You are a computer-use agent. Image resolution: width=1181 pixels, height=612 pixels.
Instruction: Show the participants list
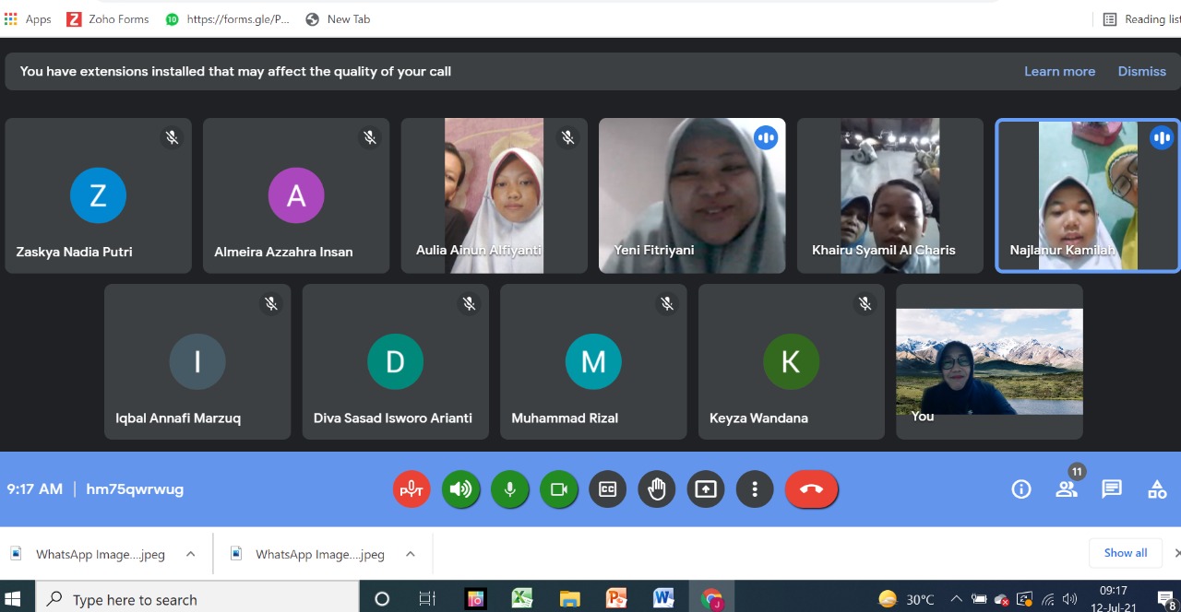(1067, 489)
